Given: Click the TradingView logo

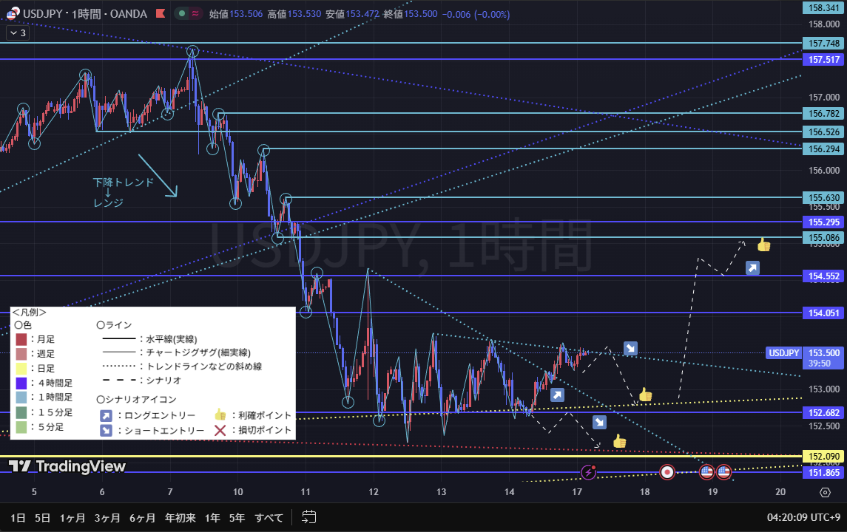Looking at the screenshot, I should point(67,466).
